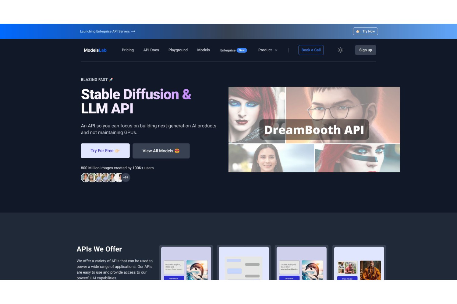Viewport: 457px width, 304px height.
Task: Click the Book a Call button
Action: pos(311,50)
